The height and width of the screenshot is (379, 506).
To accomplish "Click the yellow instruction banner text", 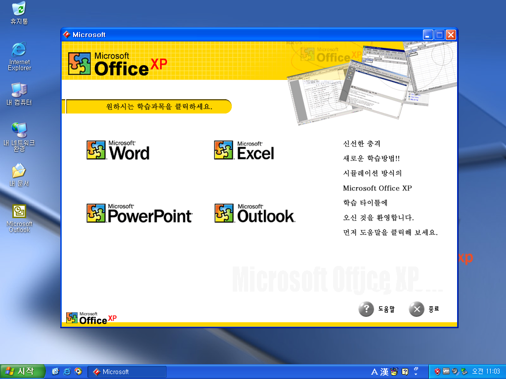I will pyautogui.click(x=159, y=107).
